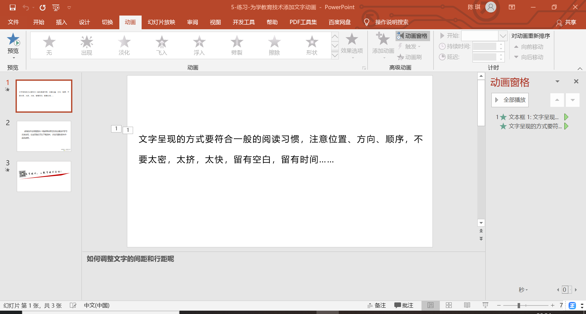Click animation gallery row-up arrow
The width and height of the screenshot is (586, 314).
click(x=335, y=37)
